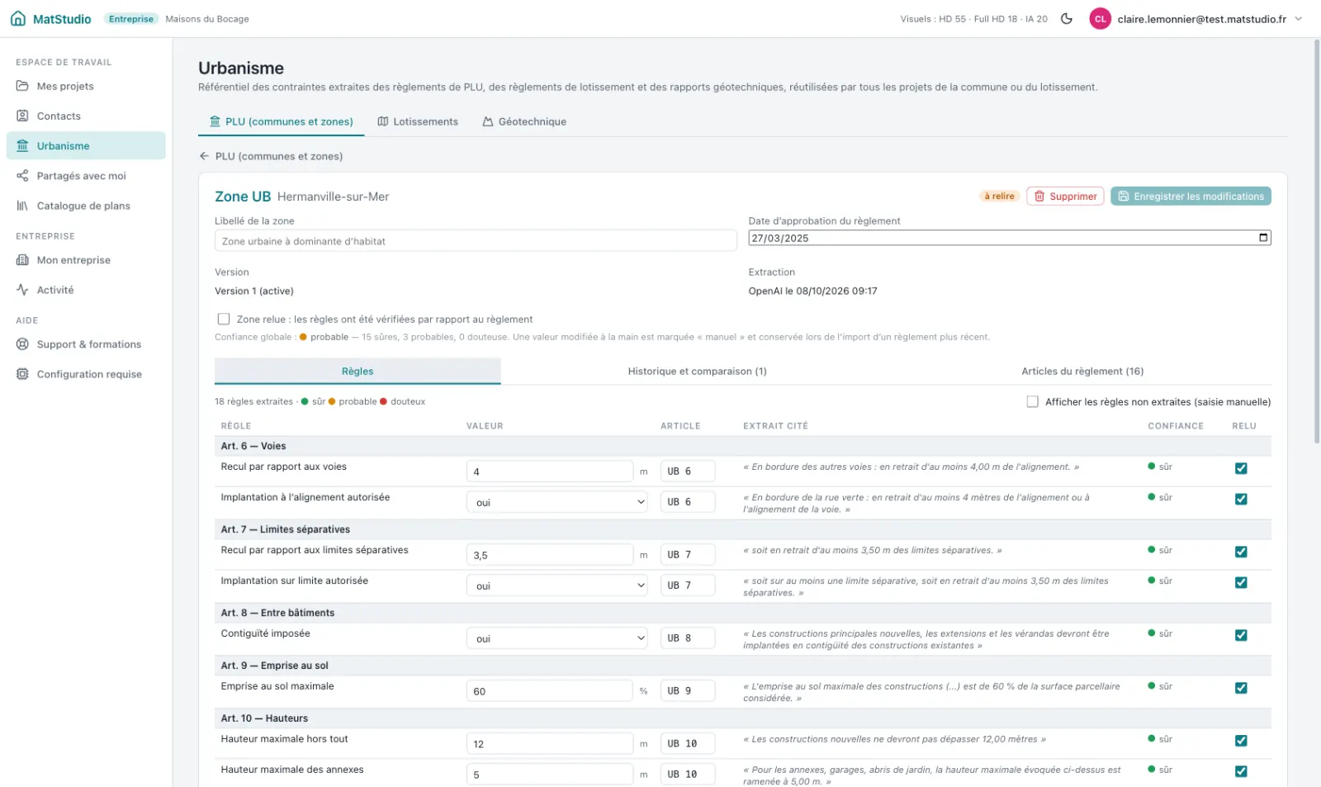Open dropdown for Contiguïté imposée
This screenshot has width=1321, height=787.
557,638
